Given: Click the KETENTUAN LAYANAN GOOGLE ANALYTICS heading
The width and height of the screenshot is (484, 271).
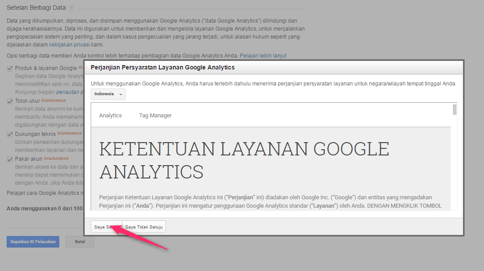Looking at the screenshot, I should point(244,160).
